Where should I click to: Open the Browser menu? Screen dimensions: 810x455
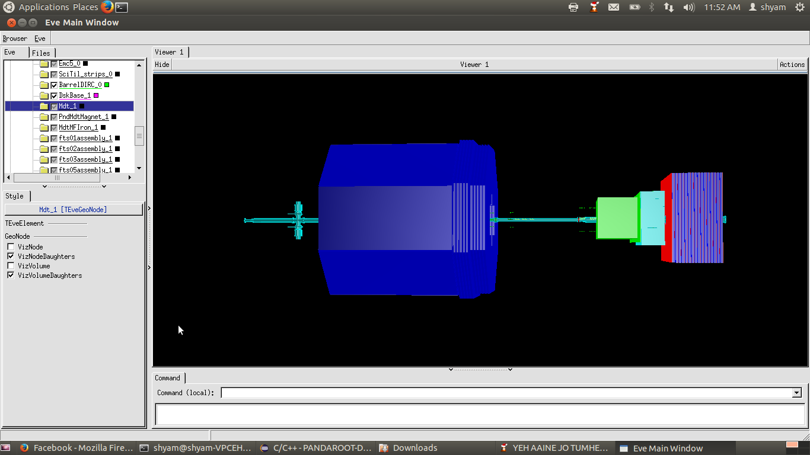click(x=15, y=39)
